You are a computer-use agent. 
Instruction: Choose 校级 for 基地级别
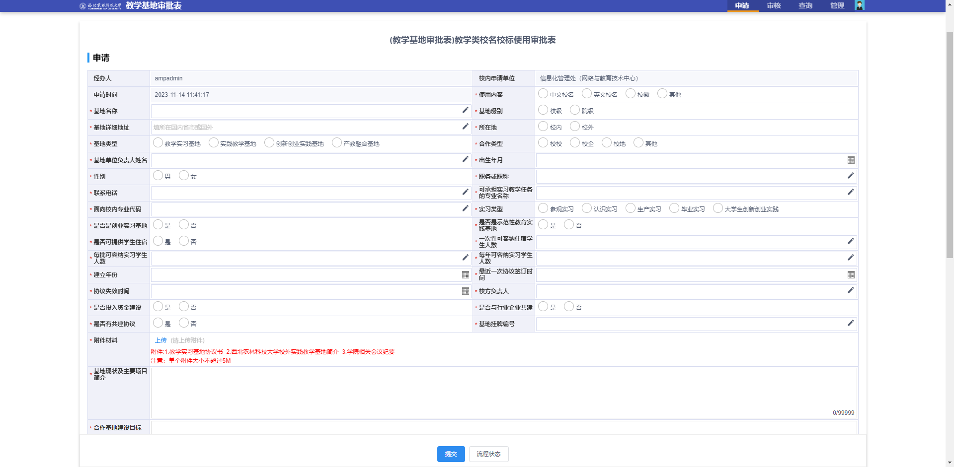(x=543, y=110)
